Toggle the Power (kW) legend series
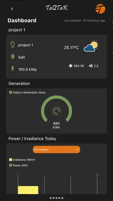The image size is (113, 201). (x=18, y=165)
